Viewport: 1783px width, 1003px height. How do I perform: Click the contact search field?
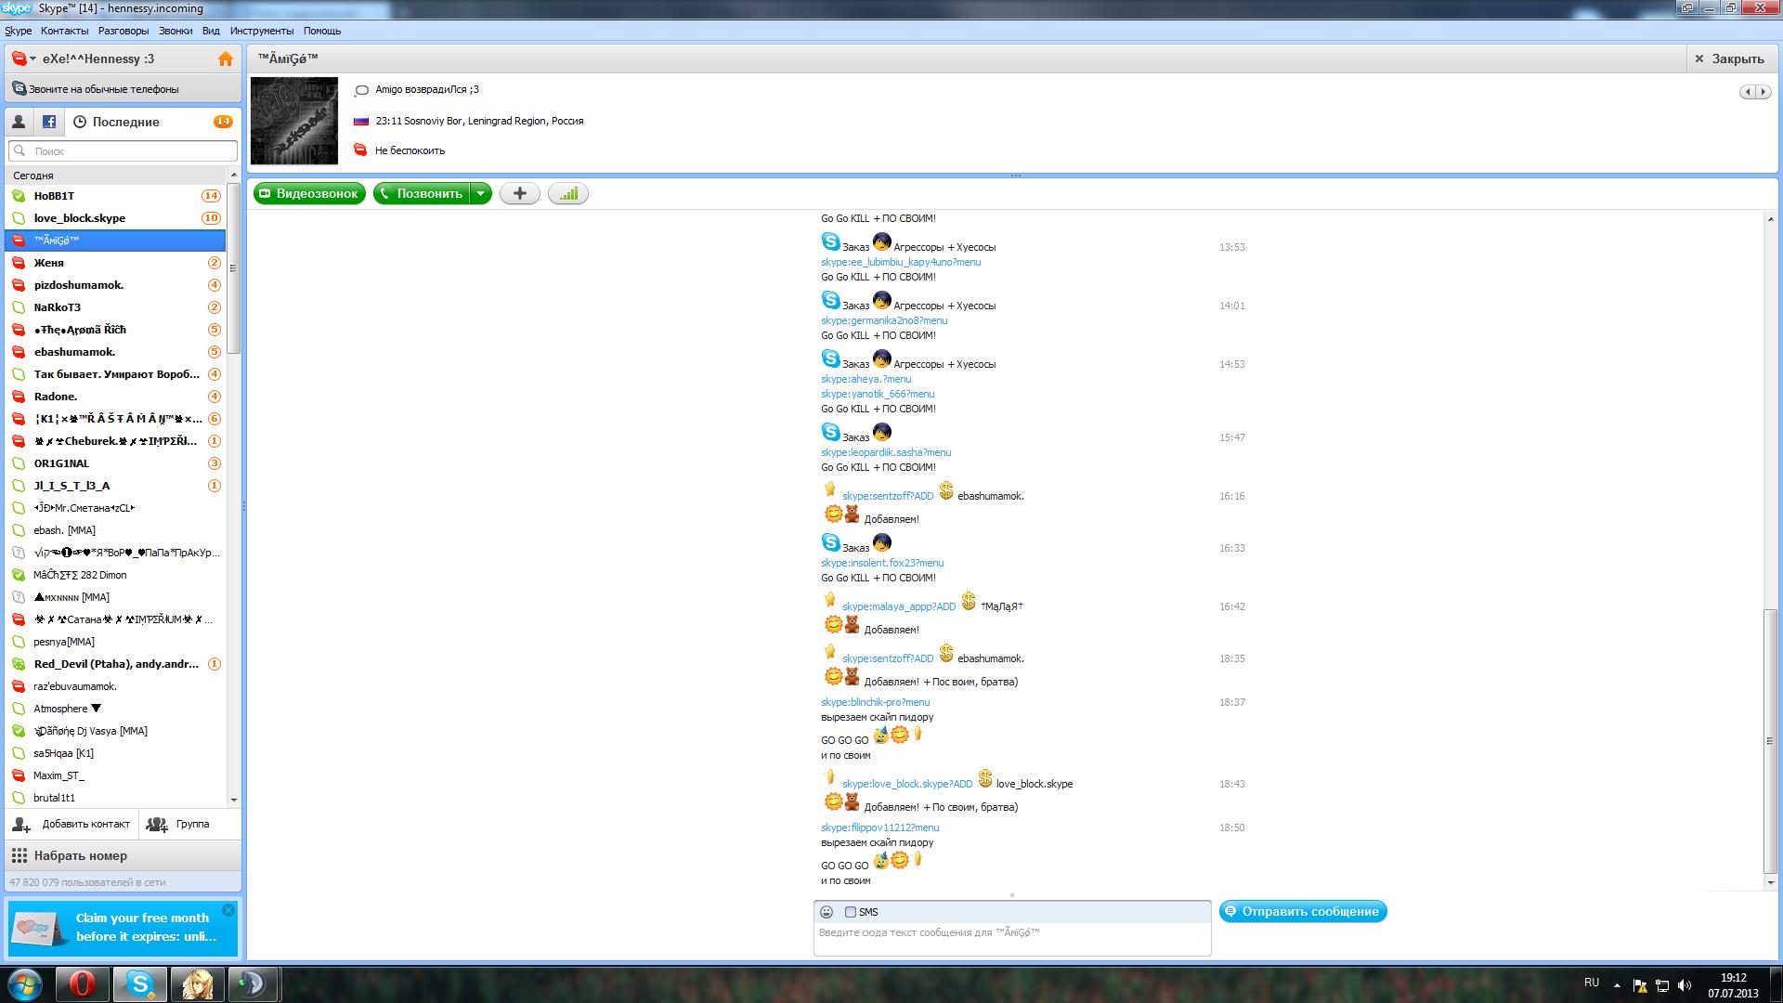point(123,150)
